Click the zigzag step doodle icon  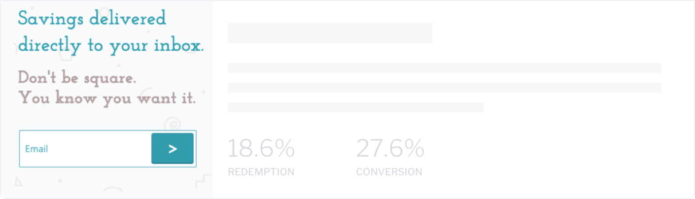click(x=203, y=181)
